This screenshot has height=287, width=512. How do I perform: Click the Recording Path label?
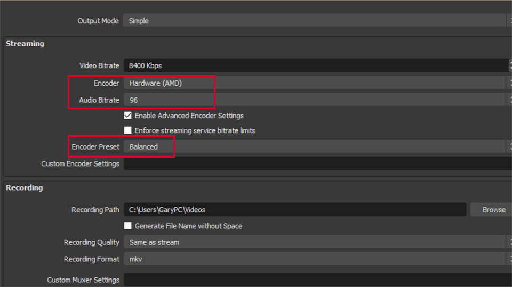click(x=95, y=210)
